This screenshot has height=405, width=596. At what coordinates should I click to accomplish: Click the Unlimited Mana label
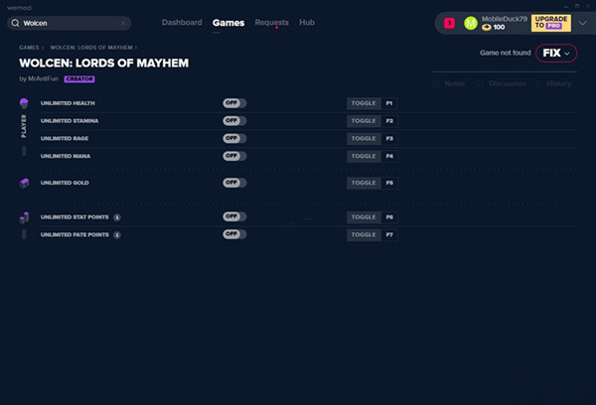(66, 156)
